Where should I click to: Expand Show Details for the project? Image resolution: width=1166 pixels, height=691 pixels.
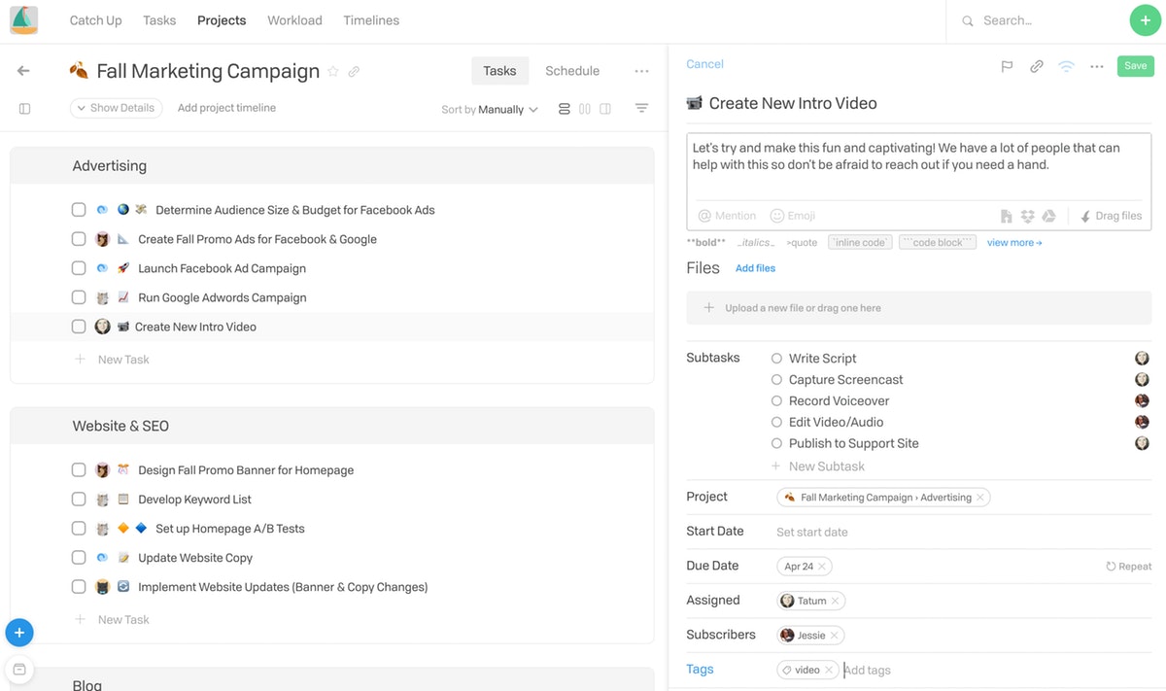click(116, 108)
